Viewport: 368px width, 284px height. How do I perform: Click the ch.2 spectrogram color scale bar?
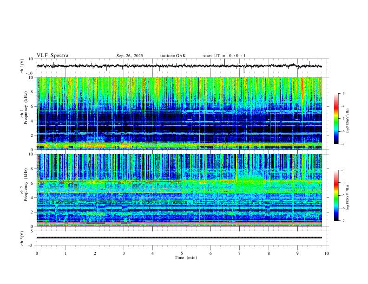tap(336, 195)
